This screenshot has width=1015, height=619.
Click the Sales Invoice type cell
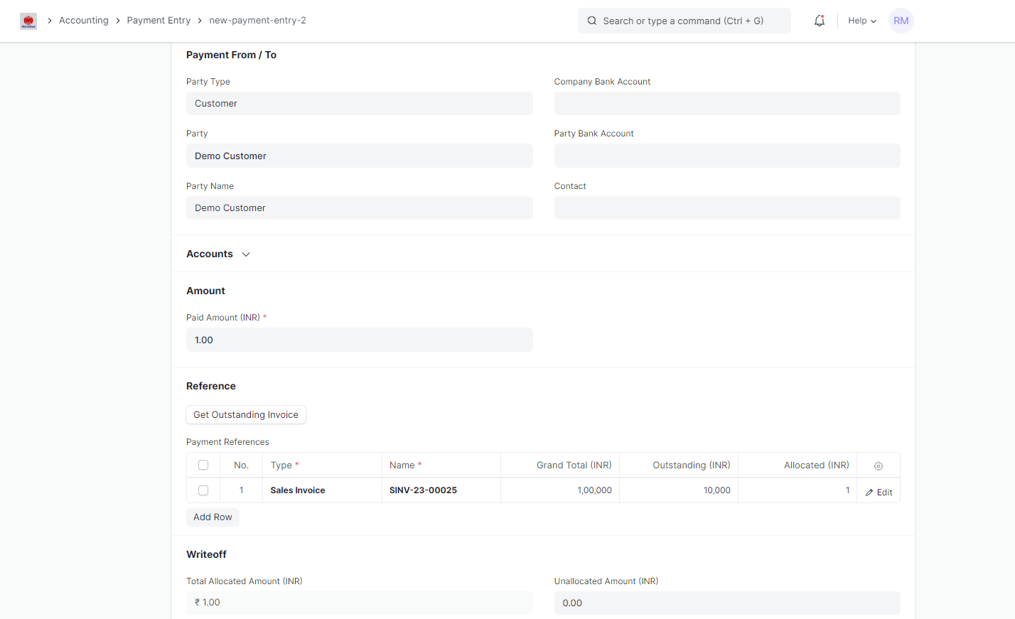[322, 490]
